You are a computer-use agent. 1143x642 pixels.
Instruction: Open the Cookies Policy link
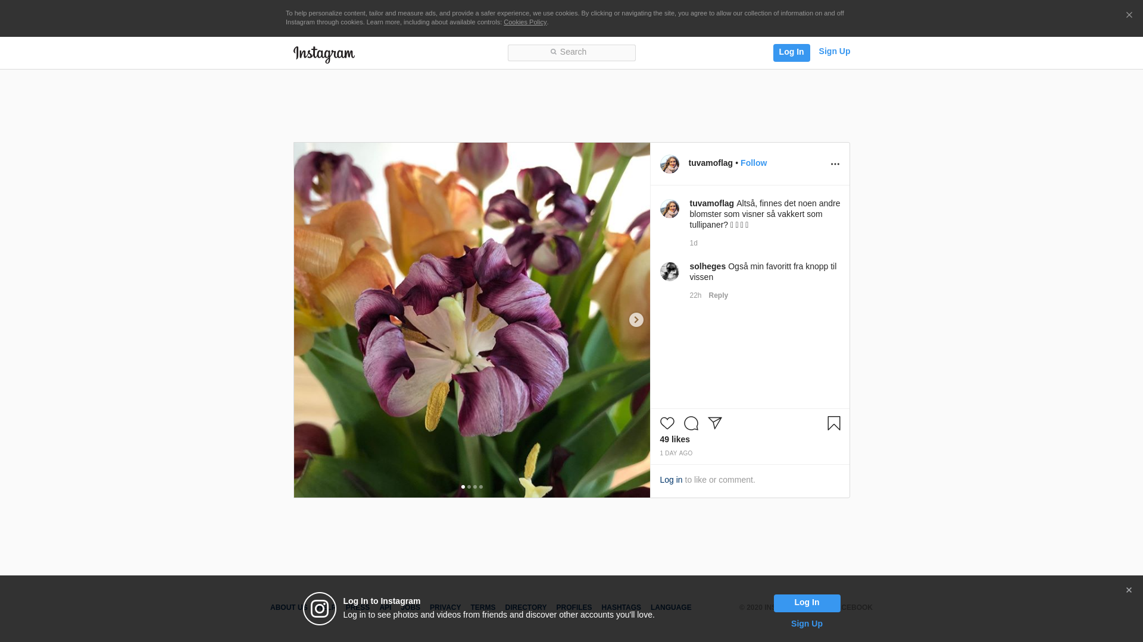click(x=524, y=22)
